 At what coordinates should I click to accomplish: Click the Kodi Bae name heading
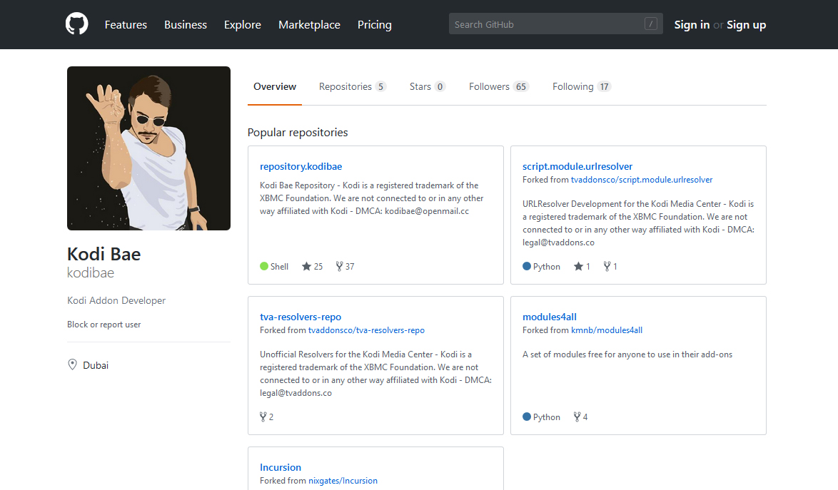[104, 254]
